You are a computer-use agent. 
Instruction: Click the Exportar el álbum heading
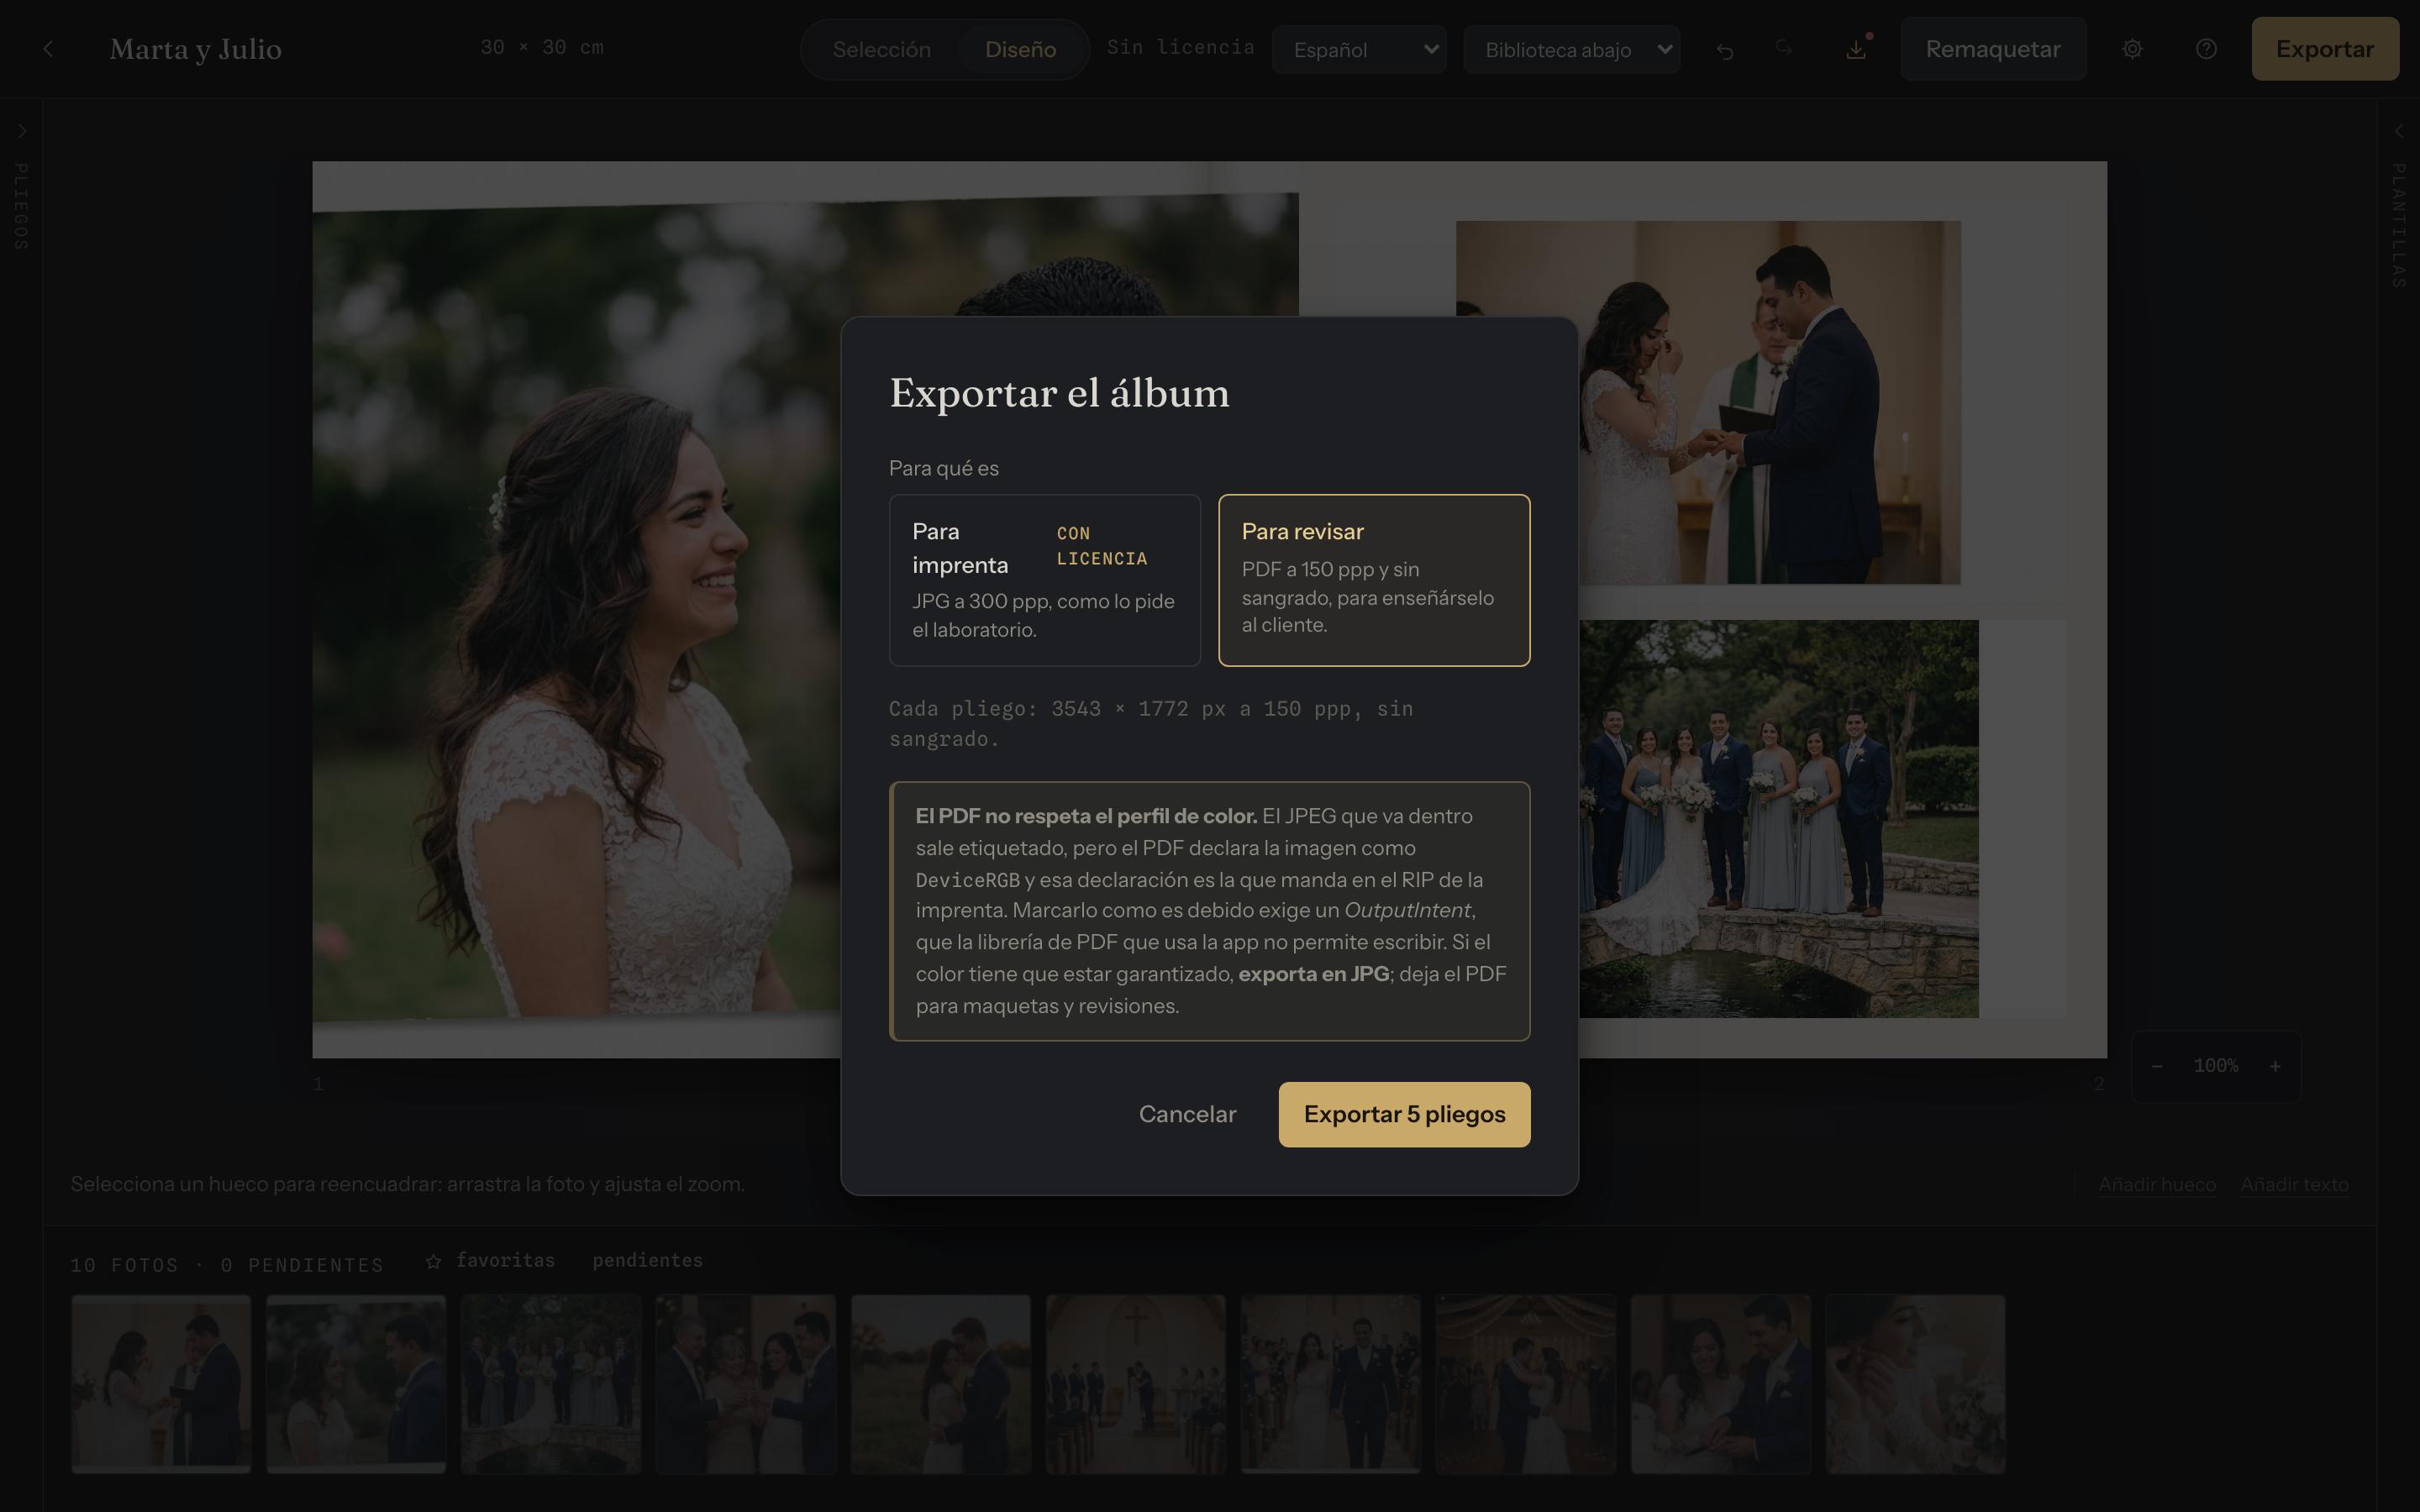(1059, 393)
